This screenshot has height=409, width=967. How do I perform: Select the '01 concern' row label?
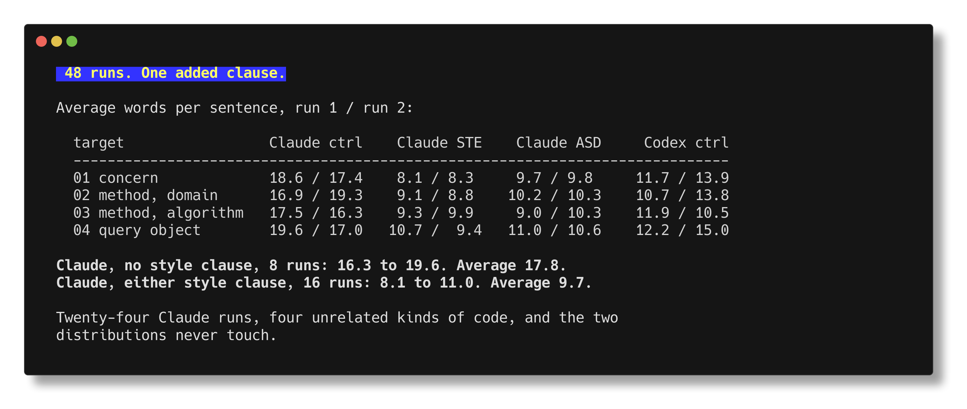point(116,178)
